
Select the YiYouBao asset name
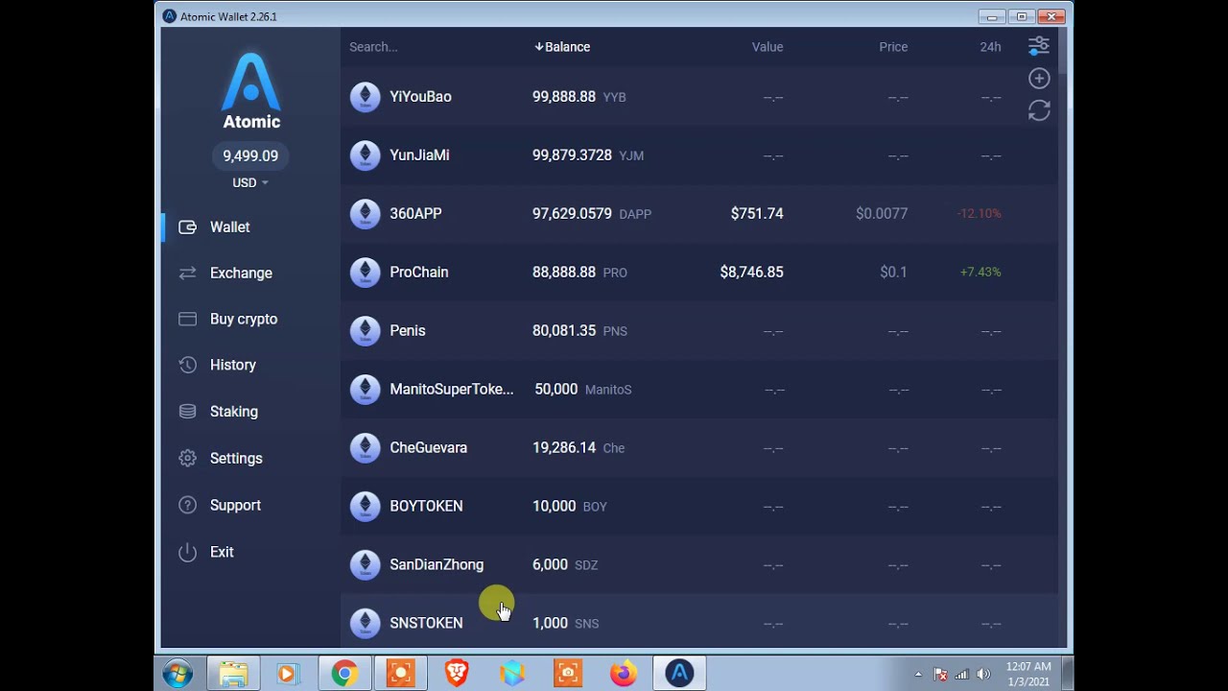420,97
